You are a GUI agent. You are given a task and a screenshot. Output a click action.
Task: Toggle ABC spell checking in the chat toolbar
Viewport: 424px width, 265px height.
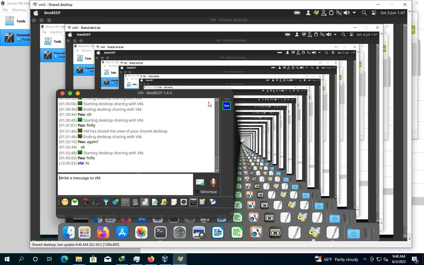(125, 202)
